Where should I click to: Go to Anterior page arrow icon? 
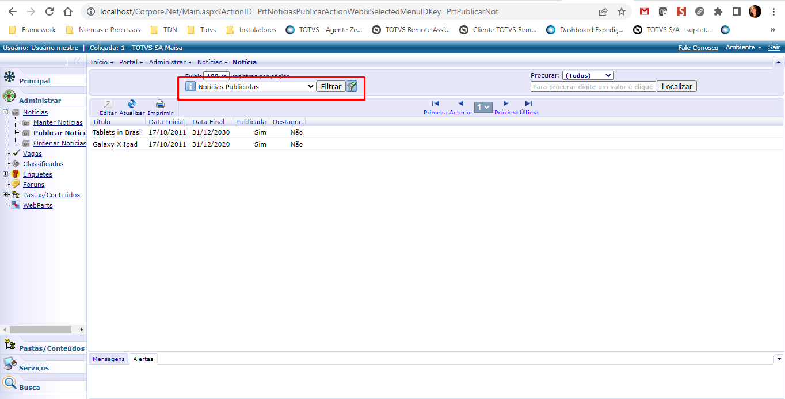pos(460,103)
